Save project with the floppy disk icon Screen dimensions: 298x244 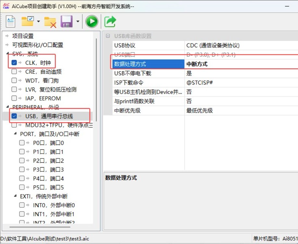pyautogui.click(x=67, y=21)
